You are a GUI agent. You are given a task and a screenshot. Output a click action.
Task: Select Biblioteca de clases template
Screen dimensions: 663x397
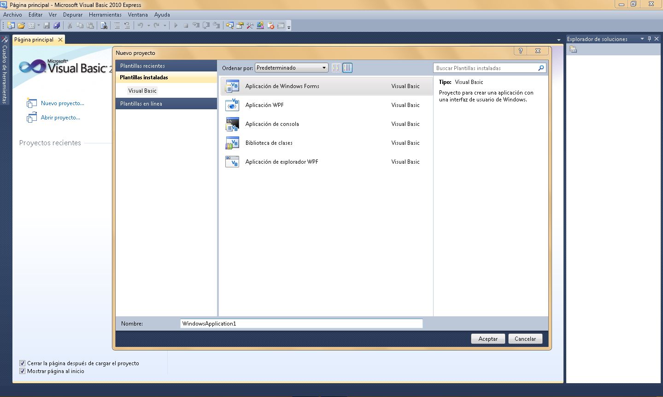click(x=327, y=143)
